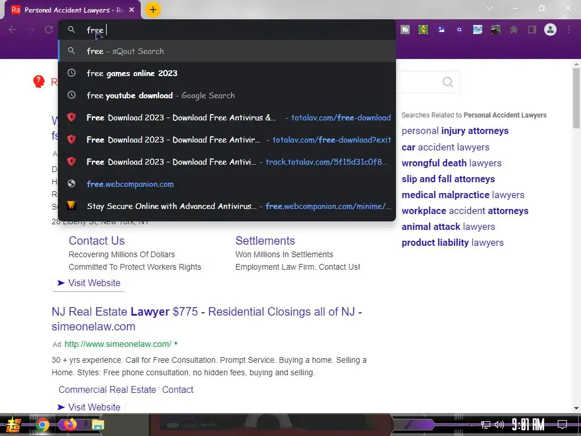Click the speaker volume icon in tray
Image resolution: width=581 pixels, height=436 pixels.
(x=499, y=425)
